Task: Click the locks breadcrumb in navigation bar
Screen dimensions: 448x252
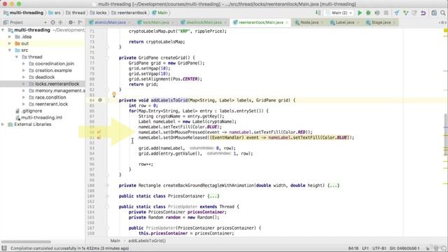Action: [x=98, y=13]
